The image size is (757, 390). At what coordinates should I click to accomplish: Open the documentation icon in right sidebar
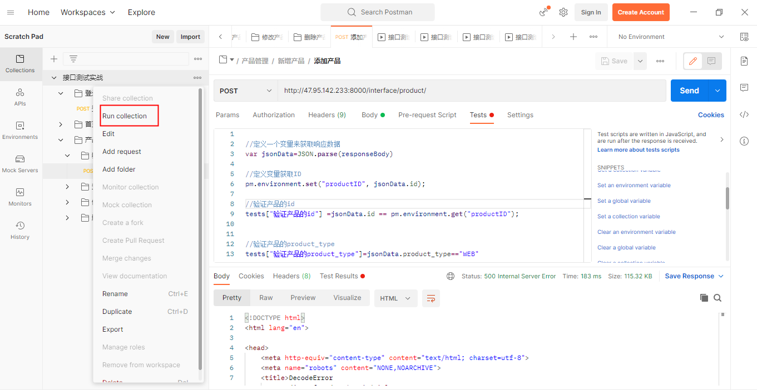pyautogui.click(x=744, y=61)
